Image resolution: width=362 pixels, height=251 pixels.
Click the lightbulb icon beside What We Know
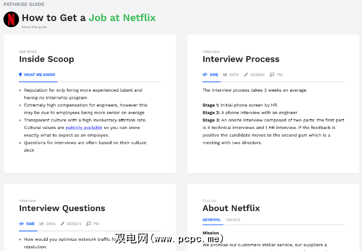pyautogui.click(x=21, y=74)
